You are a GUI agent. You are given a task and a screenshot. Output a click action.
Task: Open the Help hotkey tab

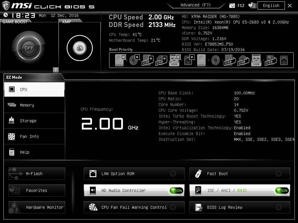point(34,152)
